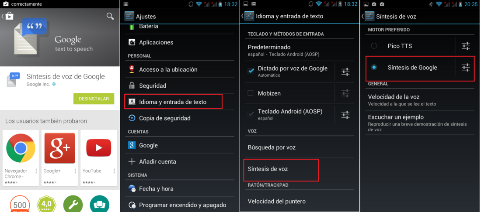481x212 pixels.
Task: Open overflow menu on Google+ card
Action: [x=75, y=171]
